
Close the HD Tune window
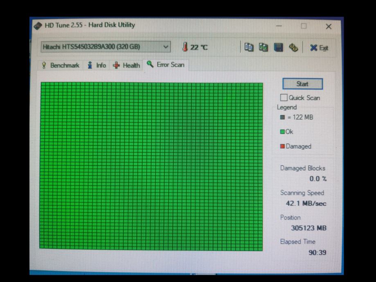click(x=329, y=26)
